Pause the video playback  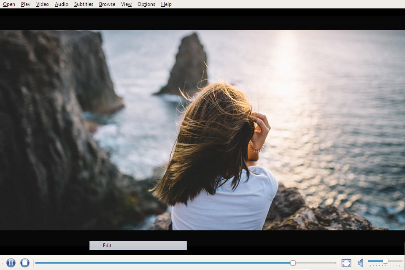tap(11, 263)
